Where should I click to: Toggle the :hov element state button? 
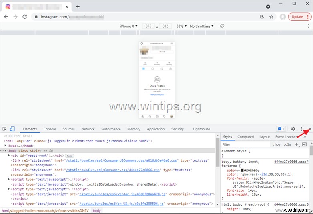click(277, 144)
